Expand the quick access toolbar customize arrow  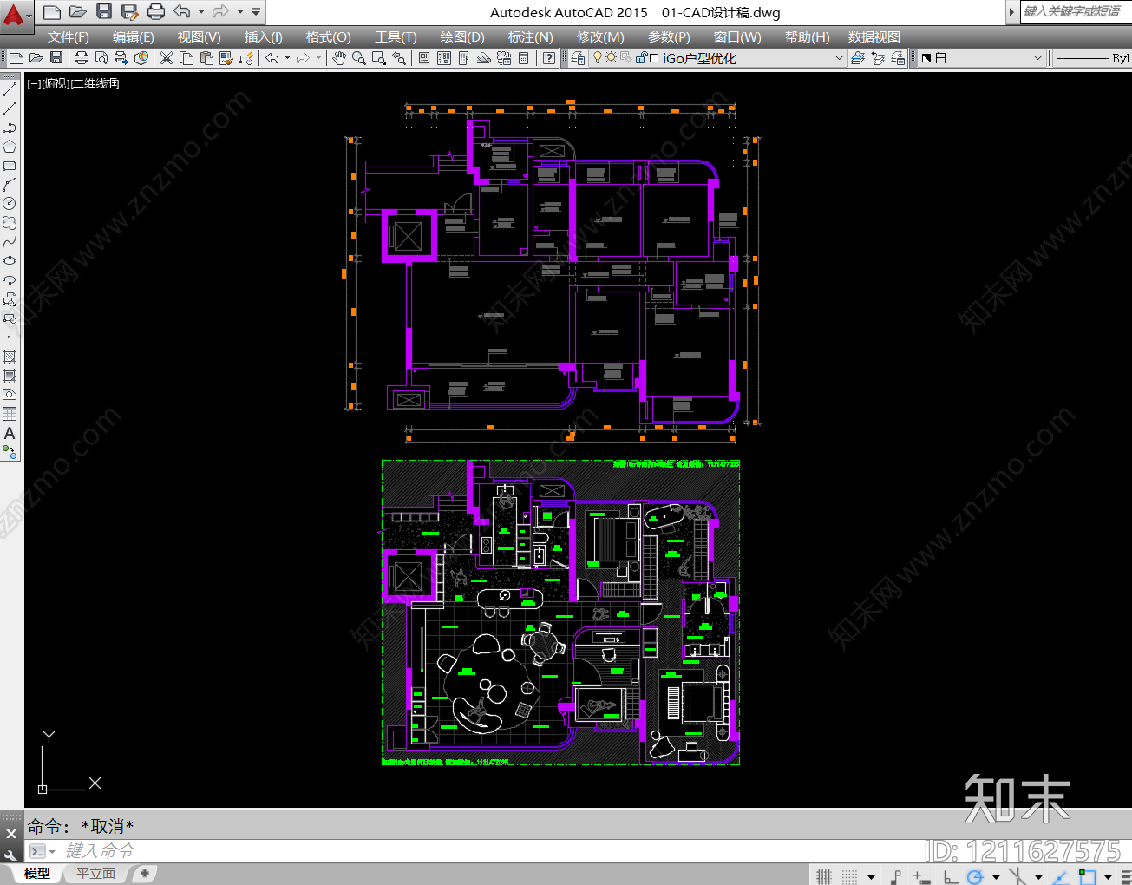pos(256,11)
